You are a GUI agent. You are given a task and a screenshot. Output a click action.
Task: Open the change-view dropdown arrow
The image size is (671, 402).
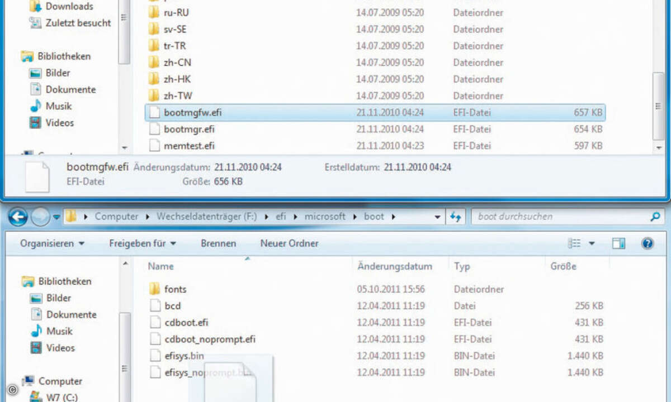click(591, 243)
